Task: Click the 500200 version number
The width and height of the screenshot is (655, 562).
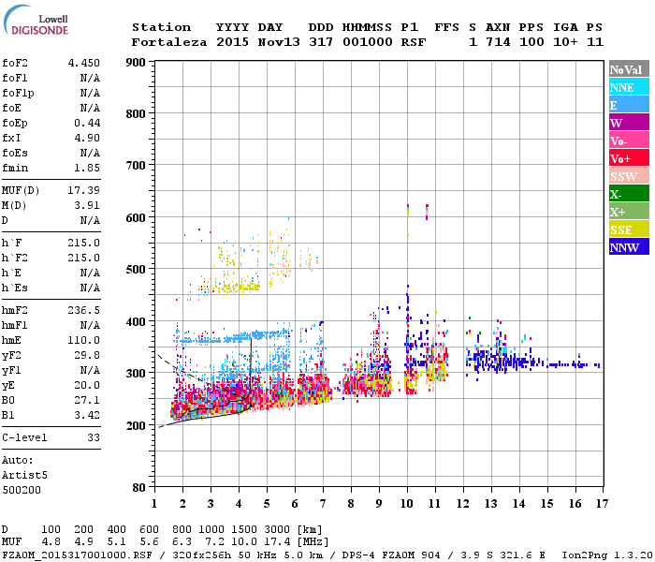Action: 22,490
